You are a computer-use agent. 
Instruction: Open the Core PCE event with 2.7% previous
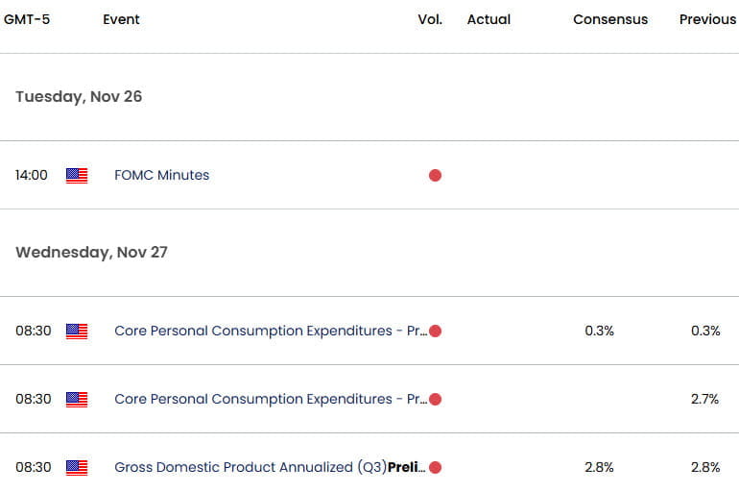coord(271,399)
